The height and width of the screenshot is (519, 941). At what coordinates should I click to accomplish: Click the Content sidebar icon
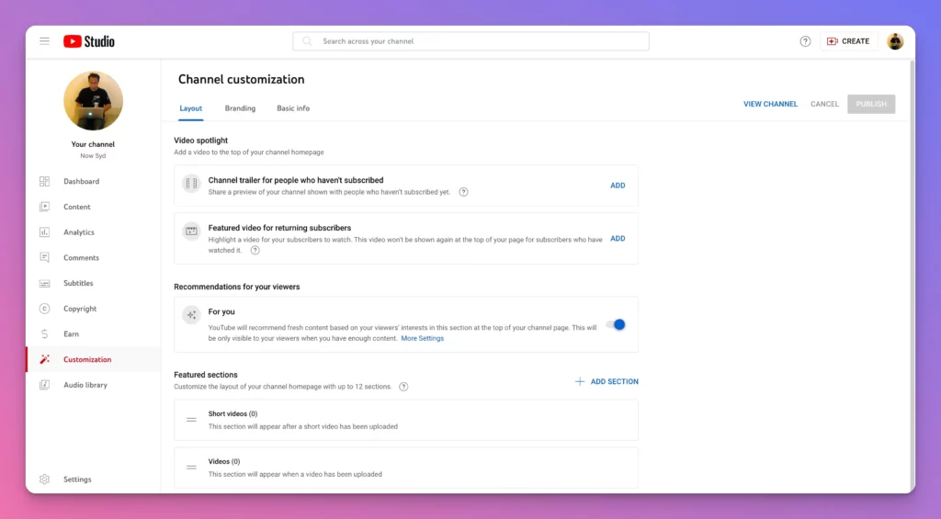click(x=44, y=207)
